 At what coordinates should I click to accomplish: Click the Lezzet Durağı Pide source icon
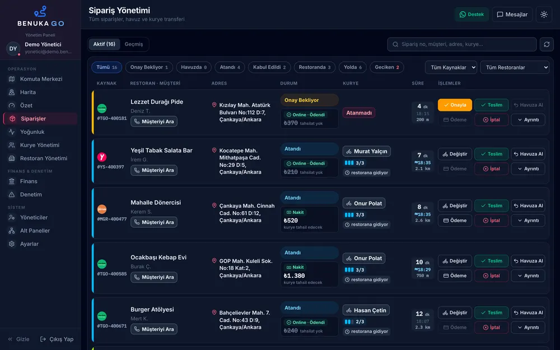point(102,108)
